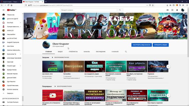189x106 pixels.
Task: Open Firefox downloads arrow icon
Action: pyautogui.click(x=167, y=5)
